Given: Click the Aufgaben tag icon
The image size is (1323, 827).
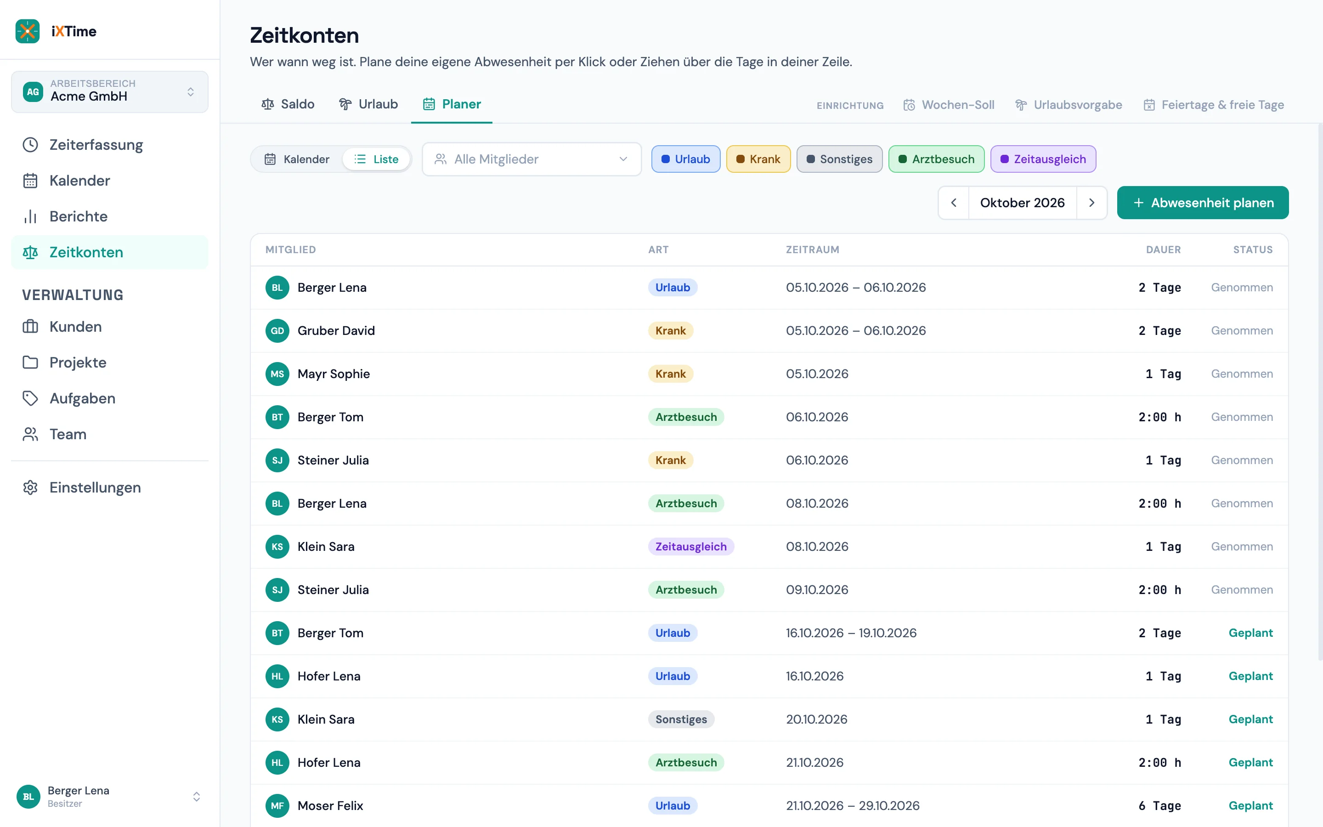Looking at the screenshot, I should (x=30, y=398).
